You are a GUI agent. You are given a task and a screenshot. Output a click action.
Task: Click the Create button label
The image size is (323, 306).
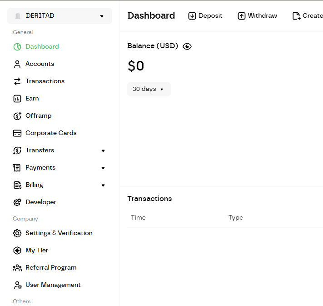[313, 15]
